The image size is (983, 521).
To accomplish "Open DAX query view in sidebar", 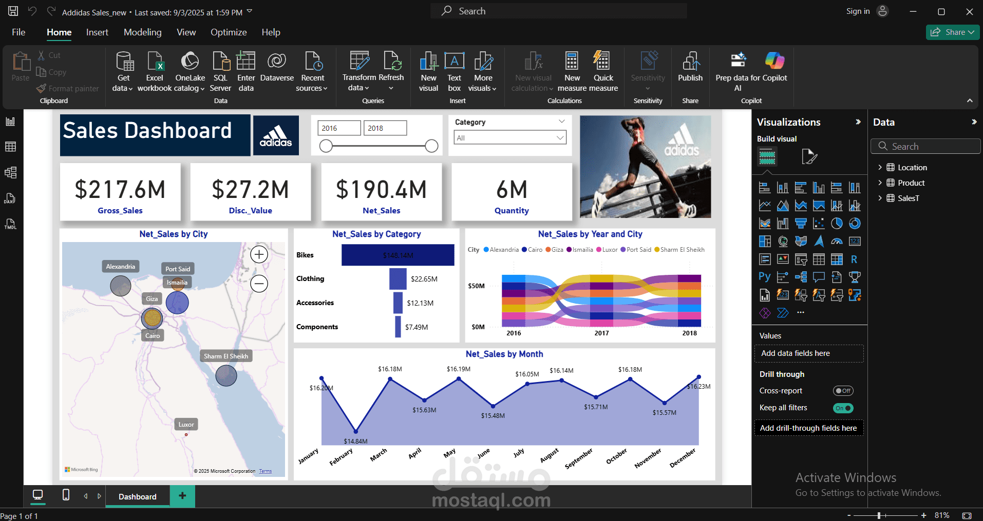I will [x=10, y=198].
